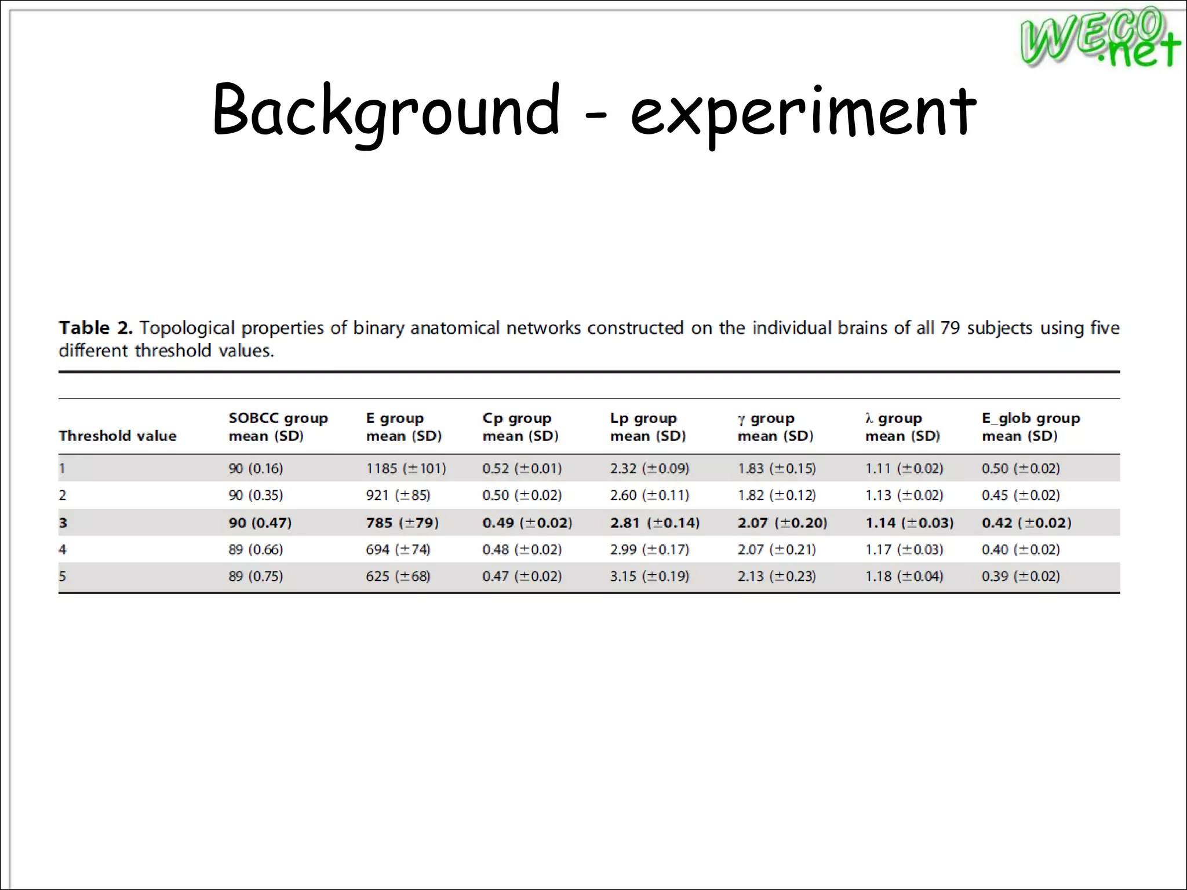Click the 0.52 (±0.01) Cp cell
The width and height of the screenshot is (1187, 890).
coord(522,468)
